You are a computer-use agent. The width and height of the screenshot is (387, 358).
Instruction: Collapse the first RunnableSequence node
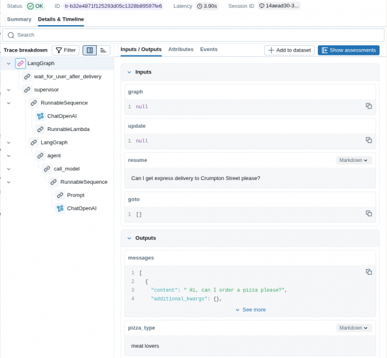click(x=8, y=103)
